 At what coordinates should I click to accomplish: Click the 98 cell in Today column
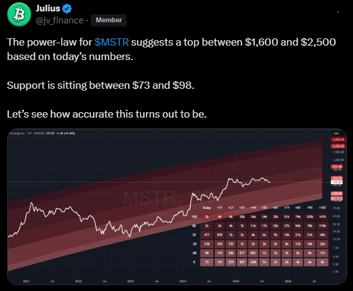(207, 253)
